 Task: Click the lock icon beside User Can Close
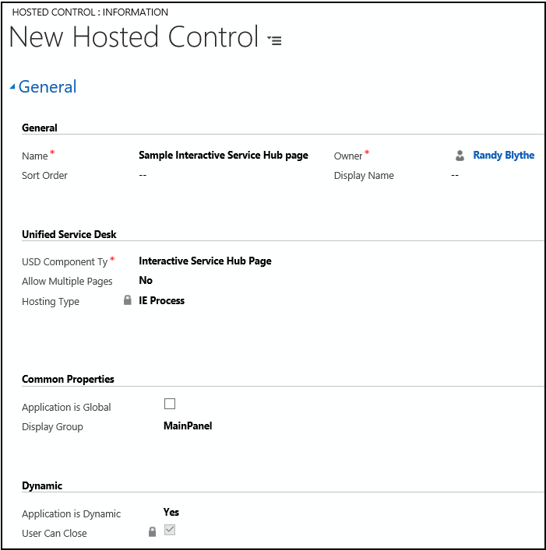click(x=153, y=533)
